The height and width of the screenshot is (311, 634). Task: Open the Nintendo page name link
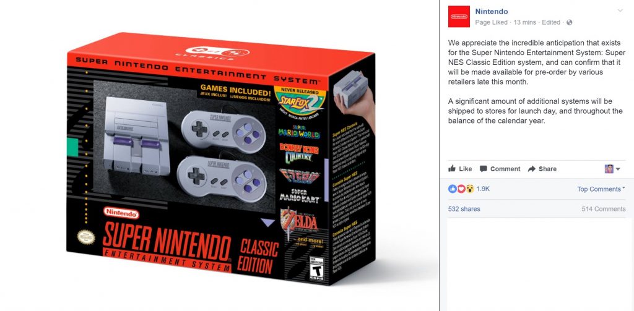coord(491,12)
